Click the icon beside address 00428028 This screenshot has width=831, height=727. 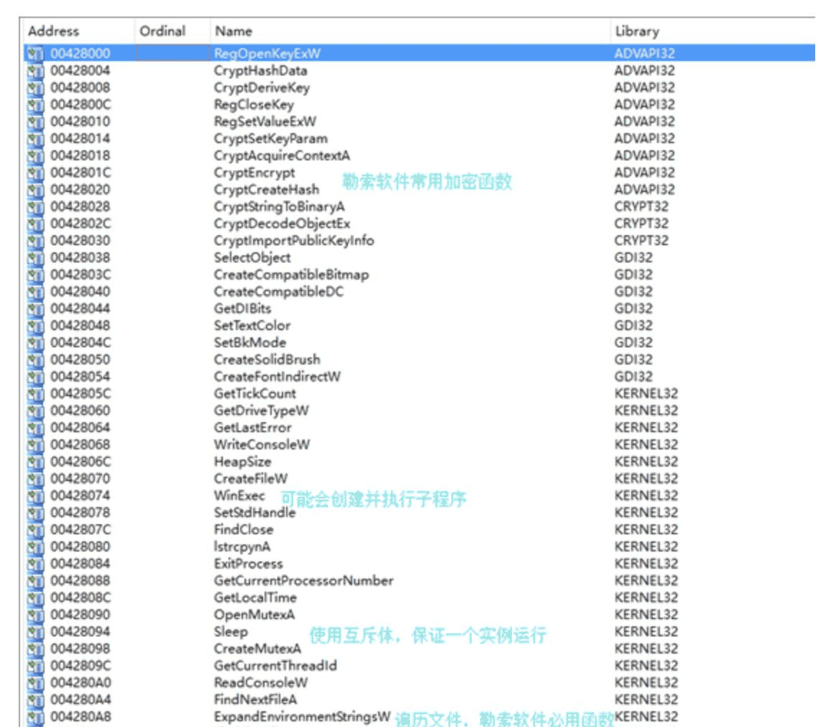click(36, 207)
